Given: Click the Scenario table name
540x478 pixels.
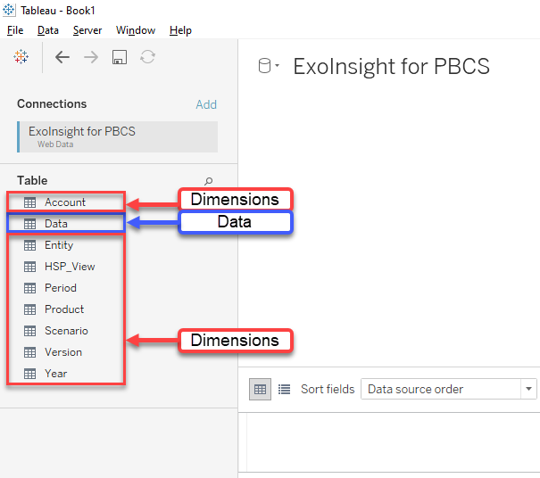Looking at the screenshot, I should pos(66,331).
